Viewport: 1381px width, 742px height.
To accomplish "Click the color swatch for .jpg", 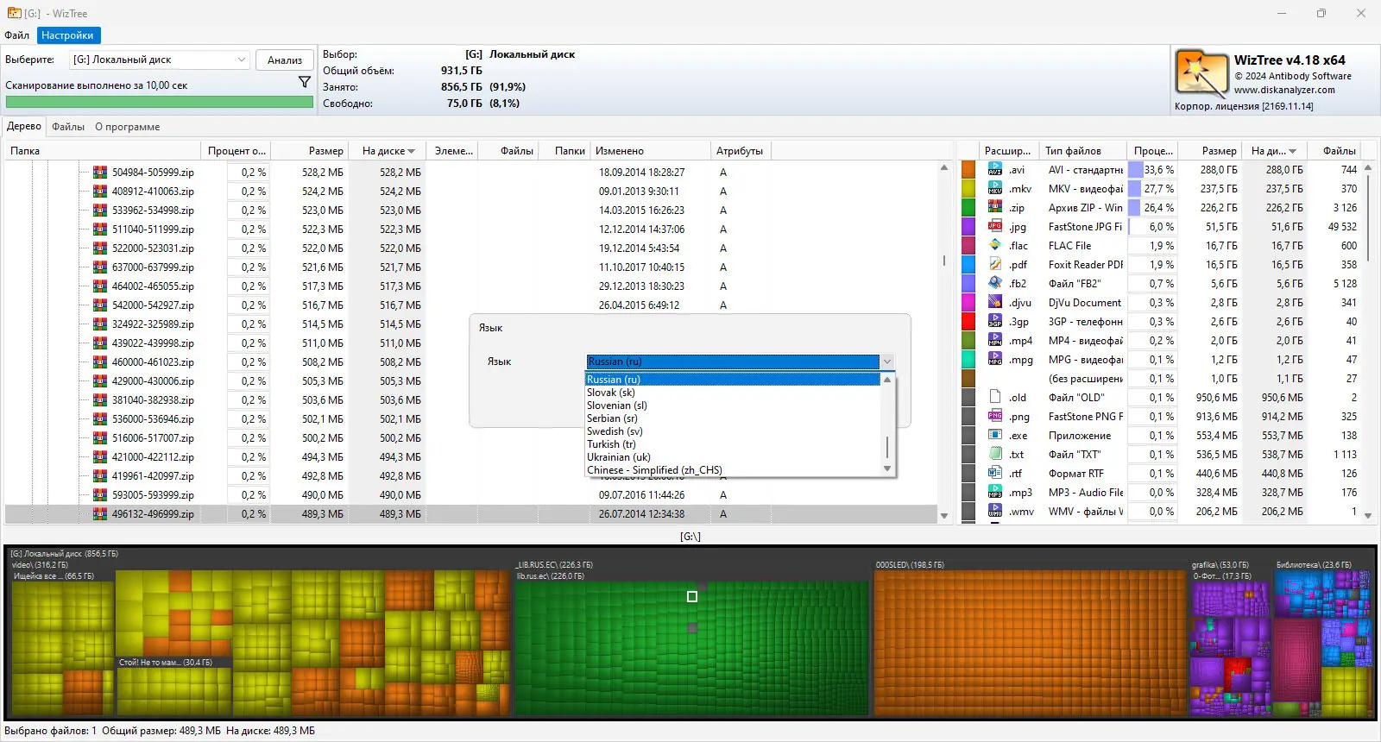I will point(968,227).
